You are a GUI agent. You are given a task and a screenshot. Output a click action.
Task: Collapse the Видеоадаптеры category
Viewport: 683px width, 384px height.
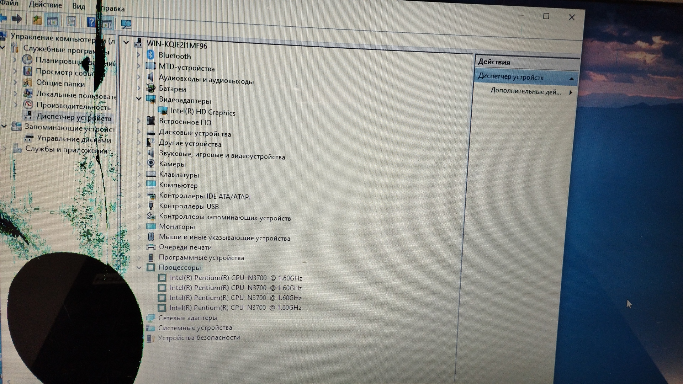(139, 99)
